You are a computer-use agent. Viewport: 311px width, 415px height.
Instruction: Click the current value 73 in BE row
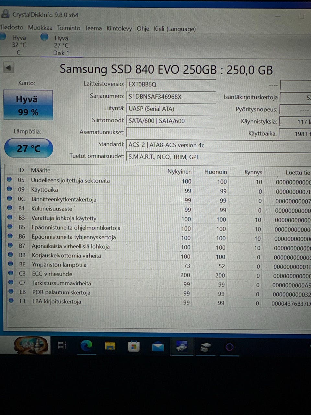click(x=187, y=266)
